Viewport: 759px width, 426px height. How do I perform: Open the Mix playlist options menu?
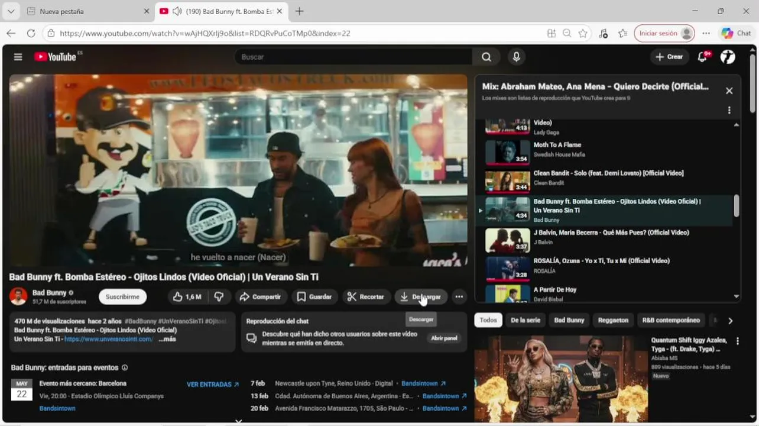[729, 110]
